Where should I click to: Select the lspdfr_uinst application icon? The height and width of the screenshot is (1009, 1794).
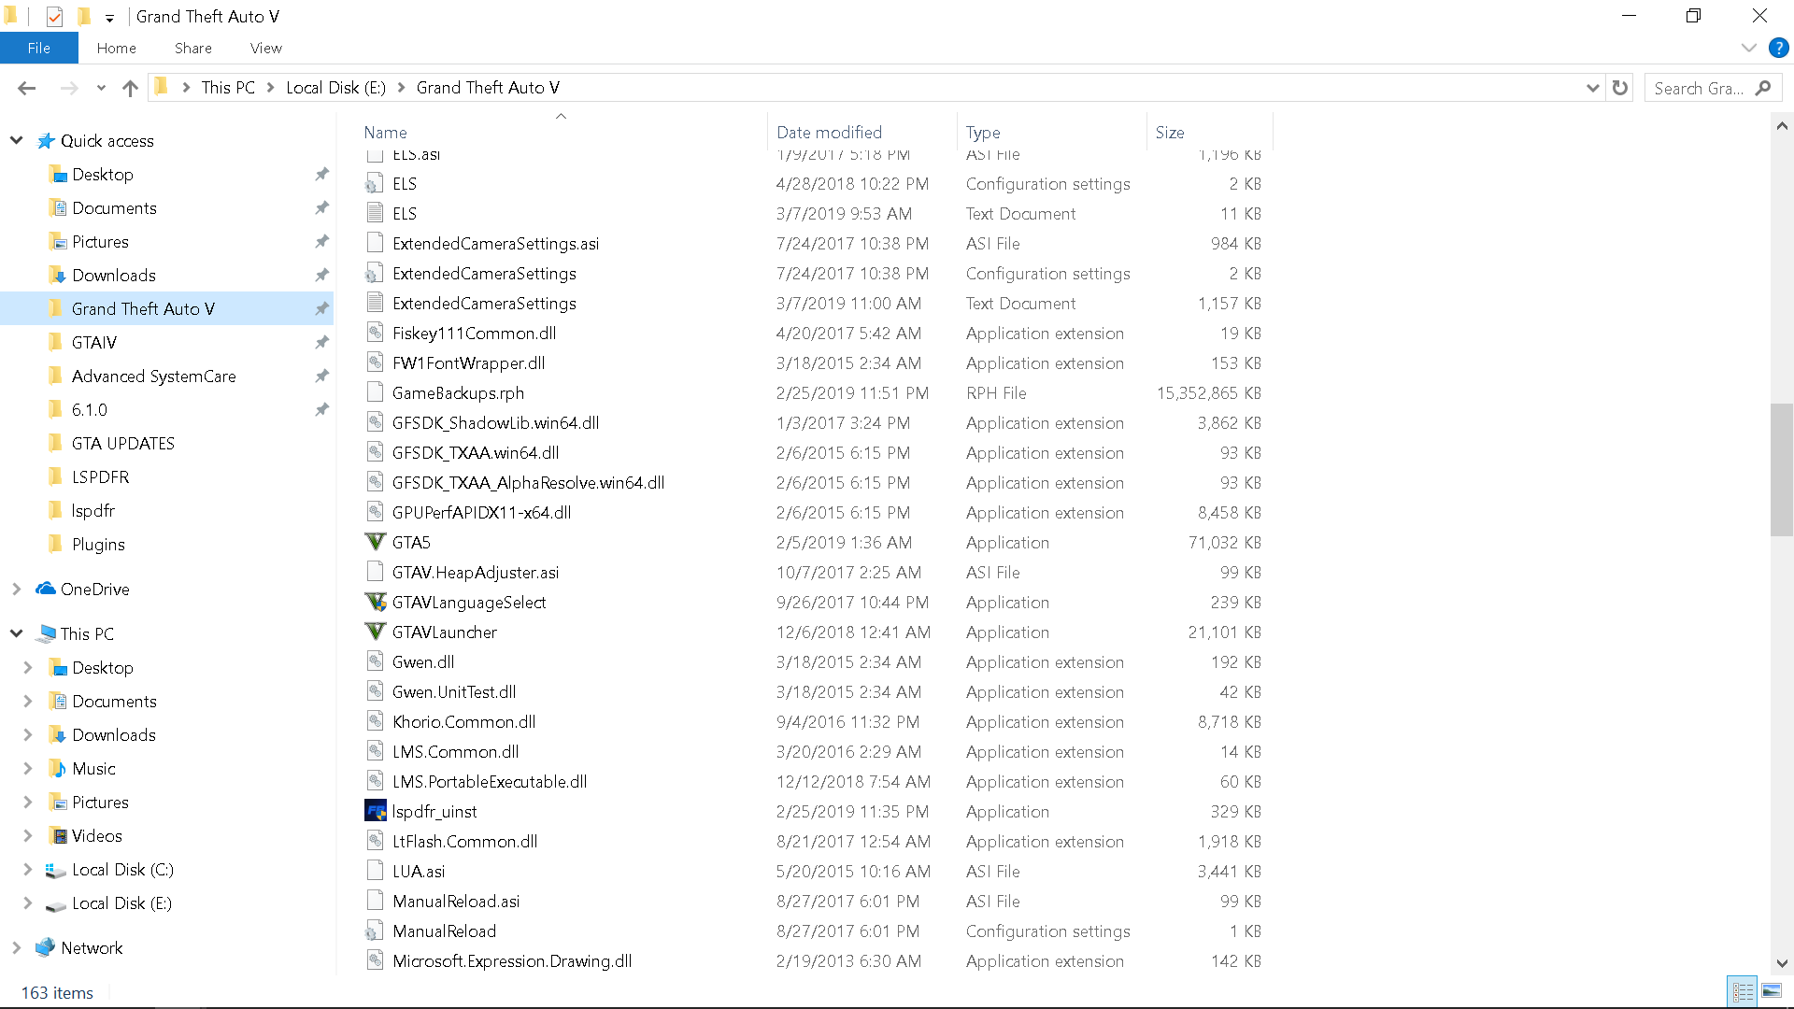coord(375,811)
